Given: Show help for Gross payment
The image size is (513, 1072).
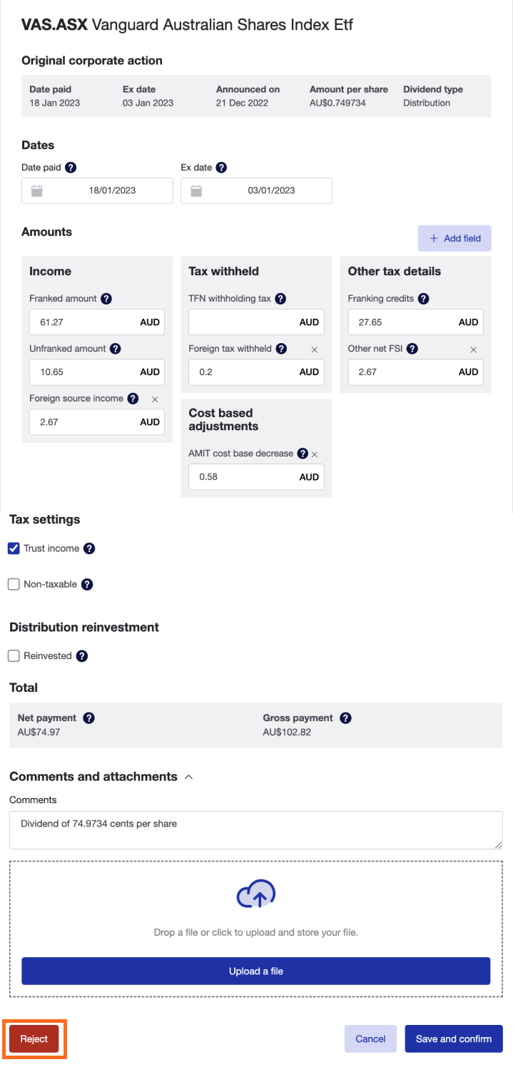Looking at the screenshot, I should coord(345,718).
